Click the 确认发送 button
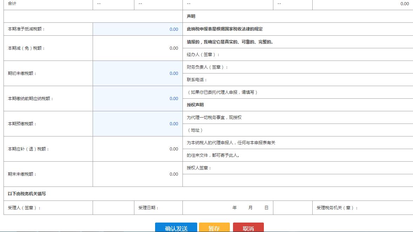 (176, 228)
